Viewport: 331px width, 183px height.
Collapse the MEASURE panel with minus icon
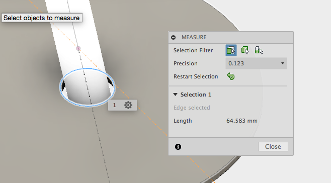(x=174, y=37)
